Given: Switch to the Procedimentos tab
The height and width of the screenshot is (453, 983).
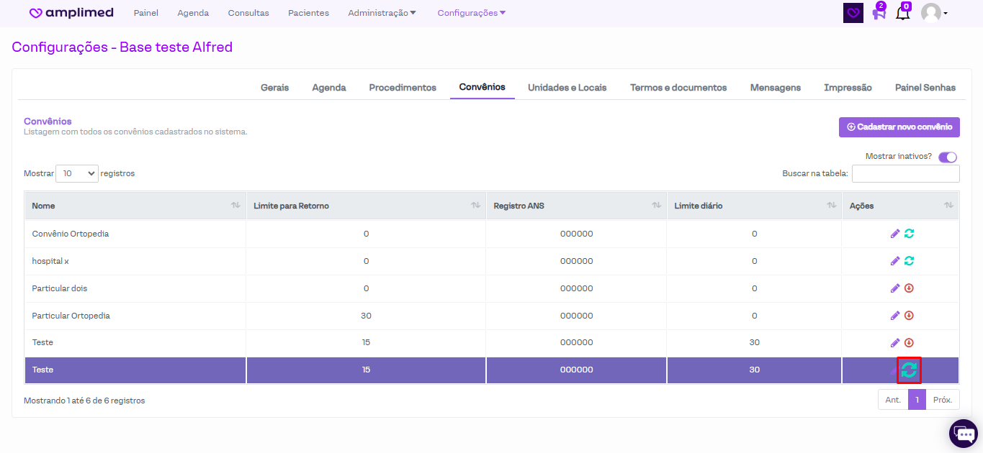Looking at the screenshot, I should pos(403,88).
